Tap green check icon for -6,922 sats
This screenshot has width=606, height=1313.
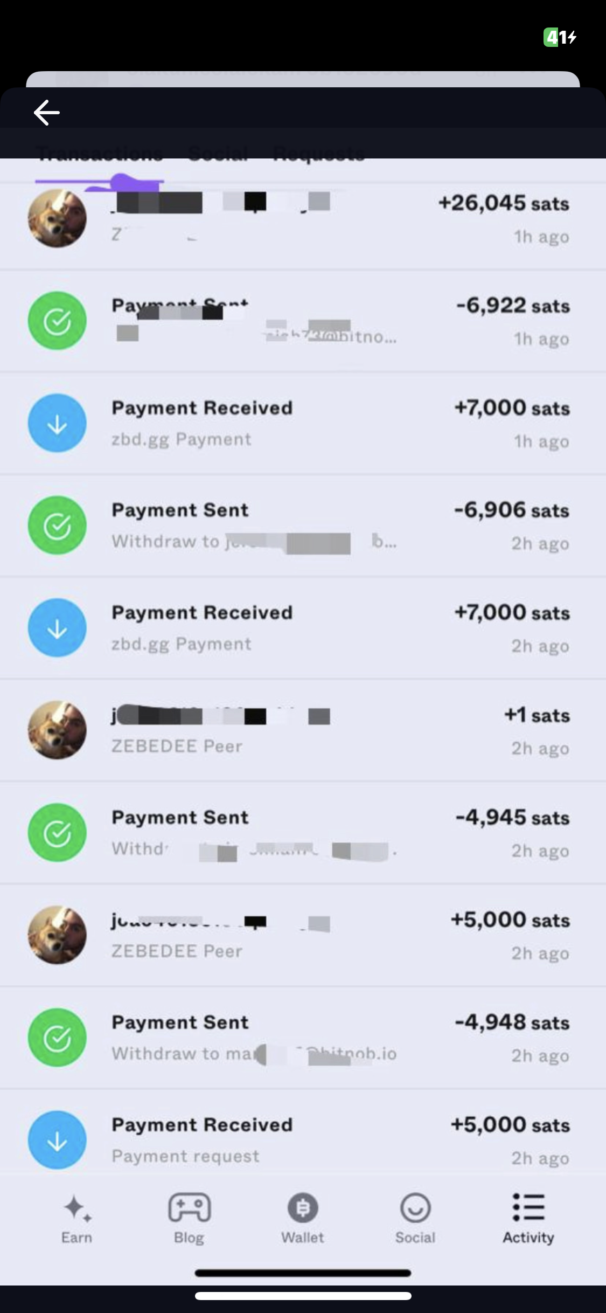pos(57,321)
